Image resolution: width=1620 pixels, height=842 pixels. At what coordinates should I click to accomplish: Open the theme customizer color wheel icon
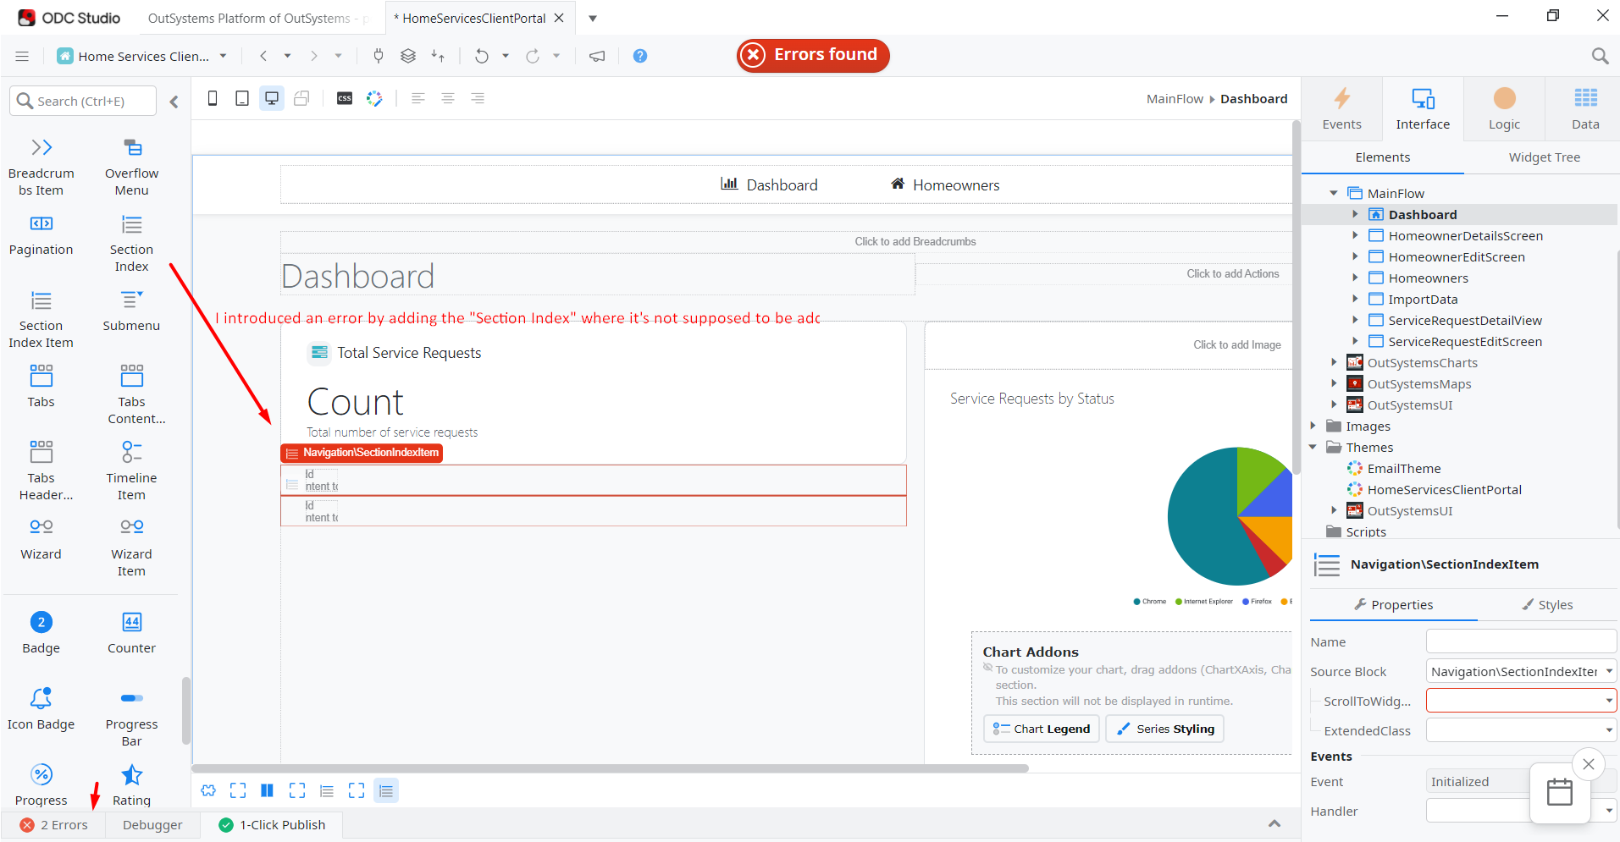pyautogui.click(x=374, y=98)
